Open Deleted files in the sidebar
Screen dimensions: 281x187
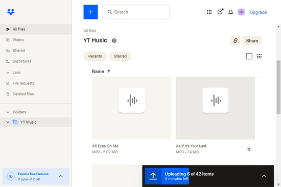click(36, 94)
